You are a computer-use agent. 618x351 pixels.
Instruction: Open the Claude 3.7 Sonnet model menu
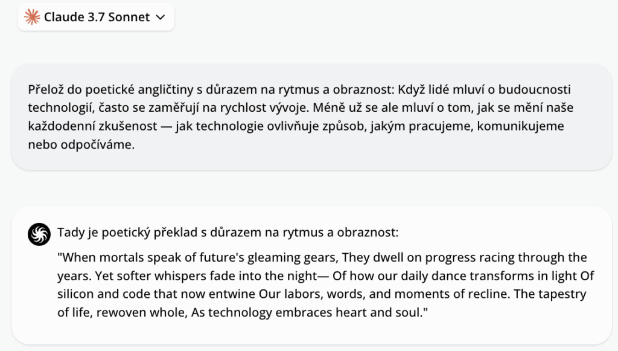(96, 17)
